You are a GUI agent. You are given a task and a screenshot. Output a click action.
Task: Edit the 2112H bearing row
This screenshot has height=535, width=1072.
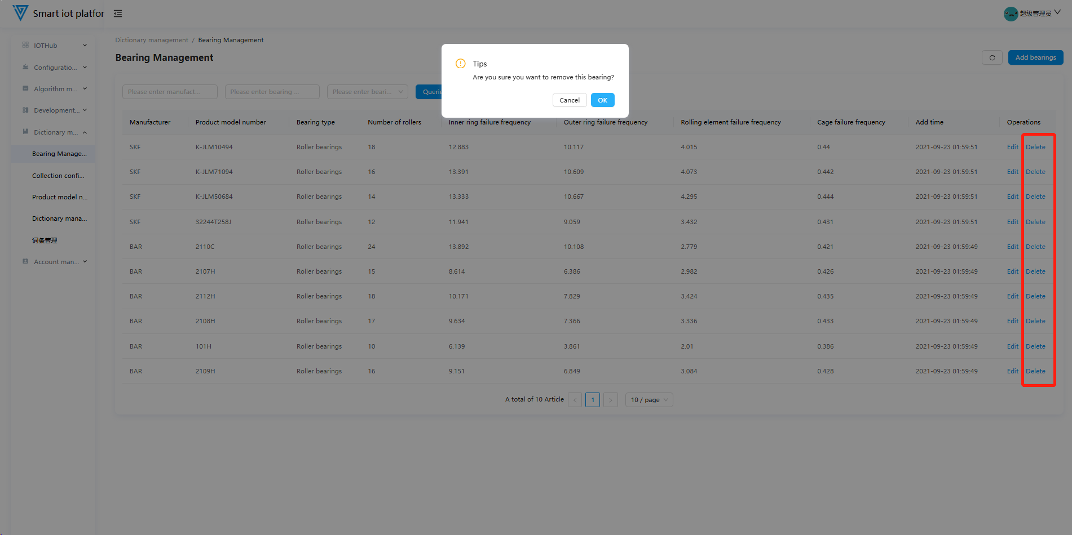point(1013,296)
